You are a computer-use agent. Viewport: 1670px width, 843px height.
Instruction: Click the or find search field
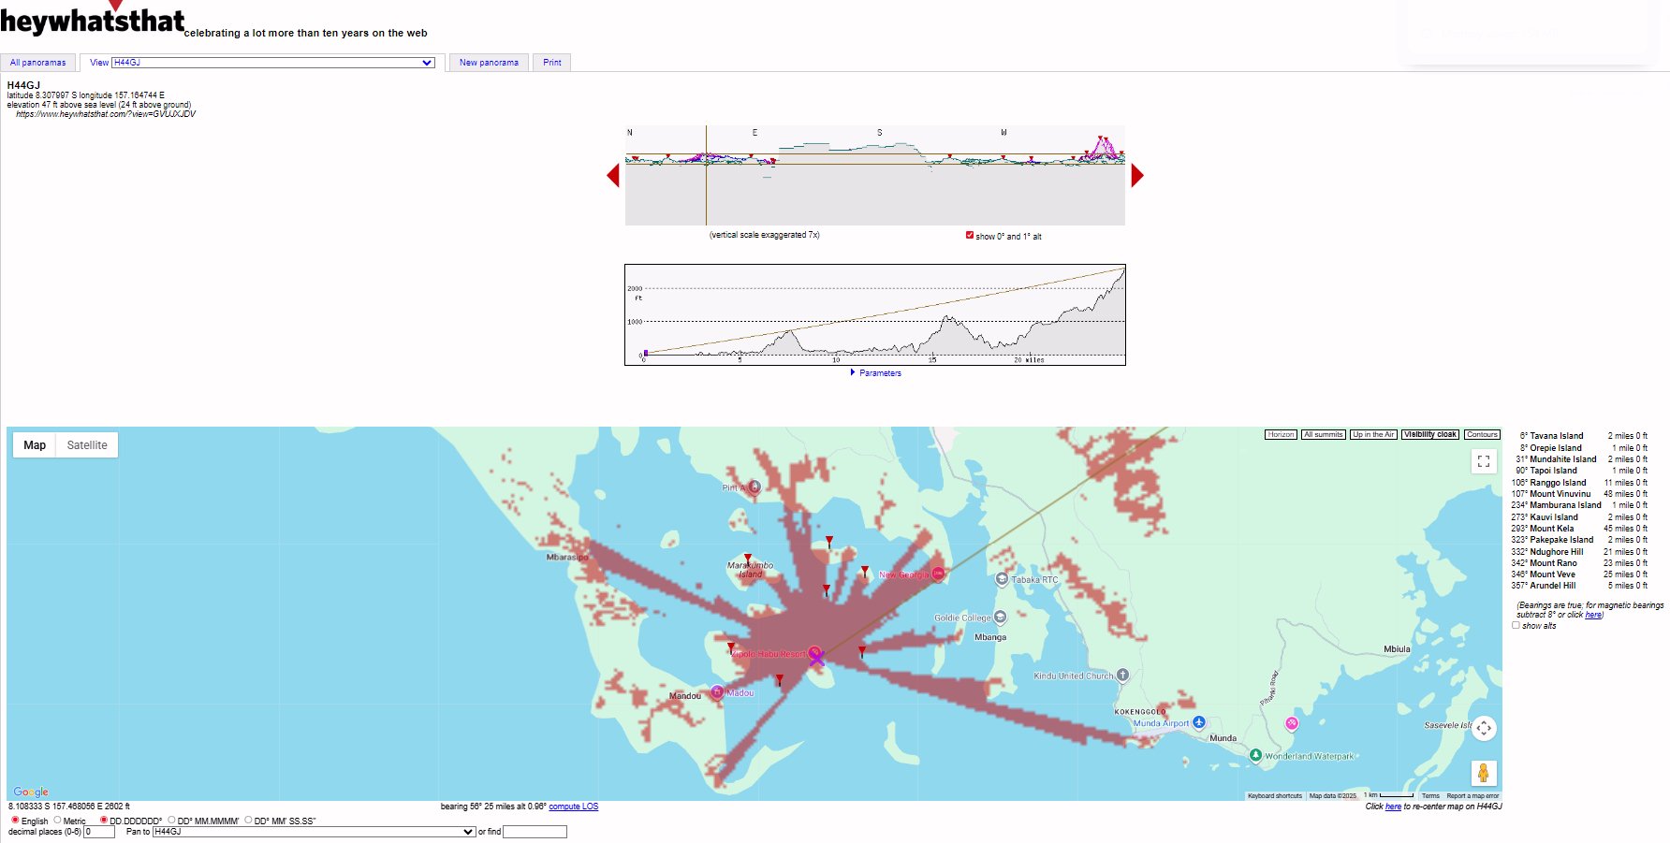point(535,832)
